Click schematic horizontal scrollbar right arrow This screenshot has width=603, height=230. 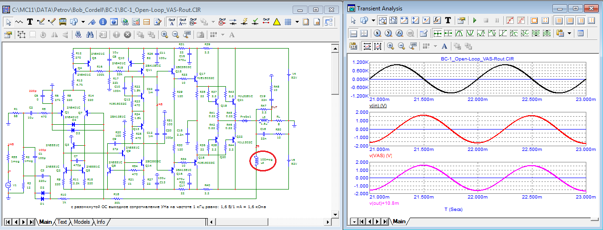pos(328,222)
